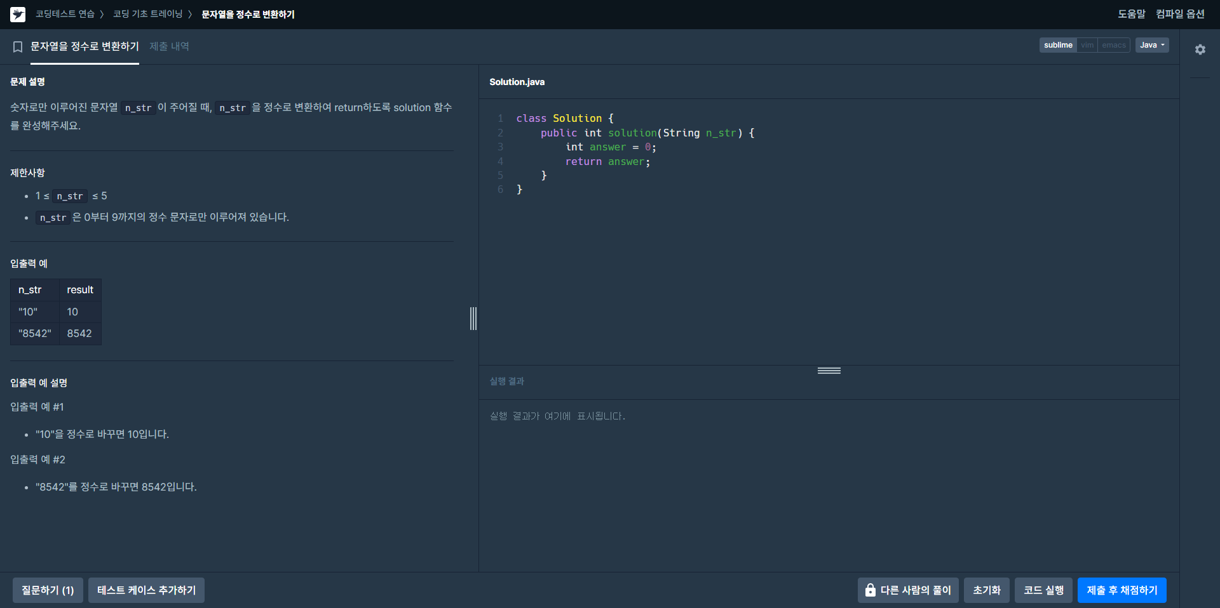The width and height of the screenshot is (1220, 608).
Task: Click the 질문하기 (1) button
Action: pyautogui.click(x=48, y=590)
